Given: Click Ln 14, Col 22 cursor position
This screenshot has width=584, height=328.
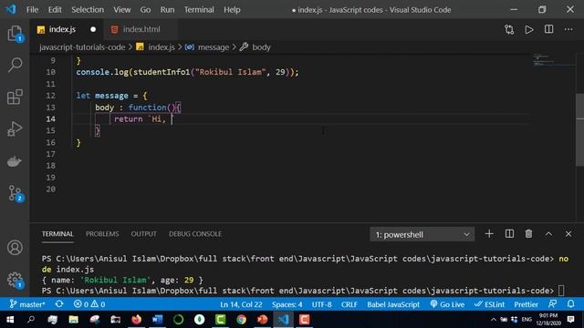Looking at the screenshot, I should [x=241, y=304].
